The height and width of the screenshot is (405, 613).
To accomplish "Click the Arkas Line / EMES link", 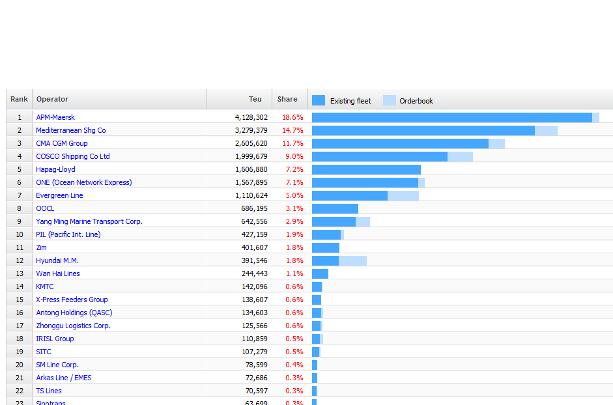I will (63, 378).
